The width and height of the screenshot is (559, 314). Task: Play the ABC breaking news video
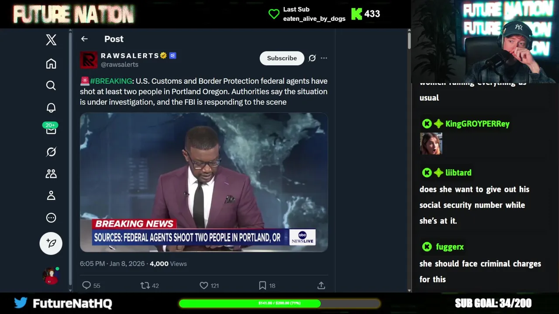pos(204,182)
